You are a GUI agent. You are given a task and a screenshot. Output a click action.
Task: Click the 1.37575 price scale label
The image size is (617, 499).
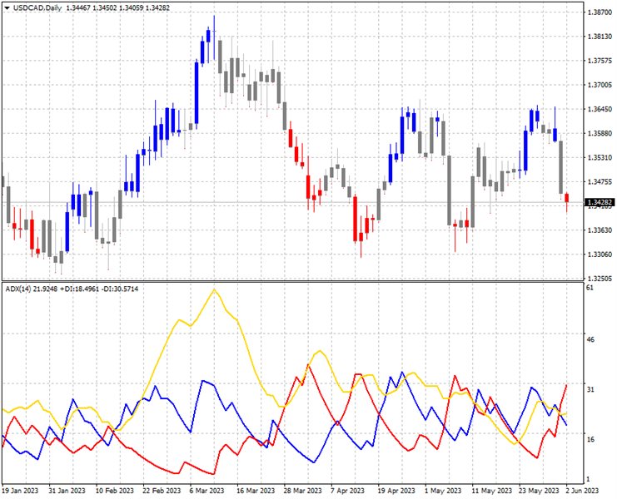click(600, 61)
